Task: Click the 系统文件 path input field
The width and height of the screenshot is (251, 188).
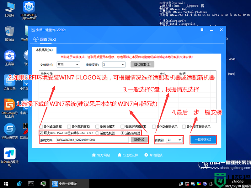Action: [x=93, y=140]
